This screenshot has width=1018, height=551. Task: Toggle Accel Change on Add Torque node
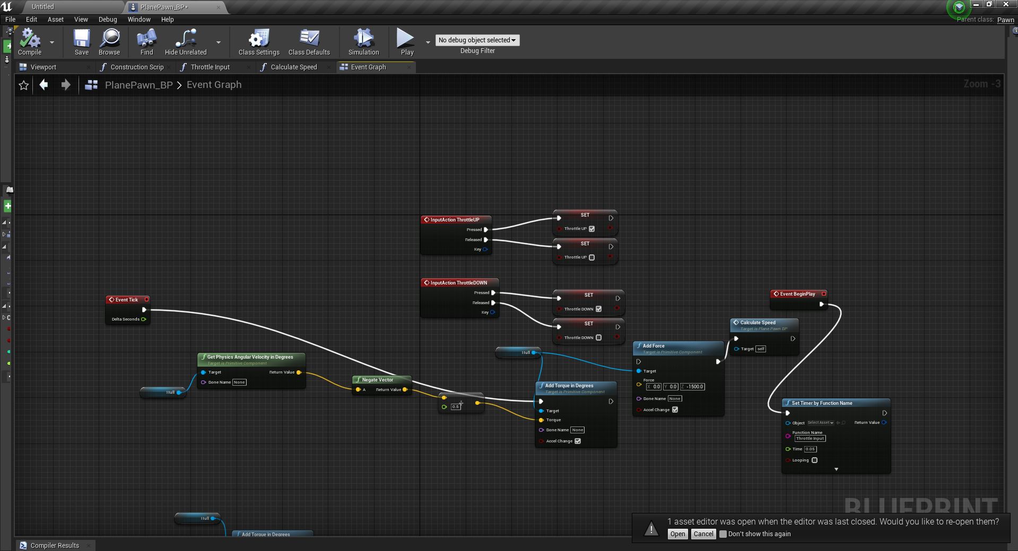578,441
